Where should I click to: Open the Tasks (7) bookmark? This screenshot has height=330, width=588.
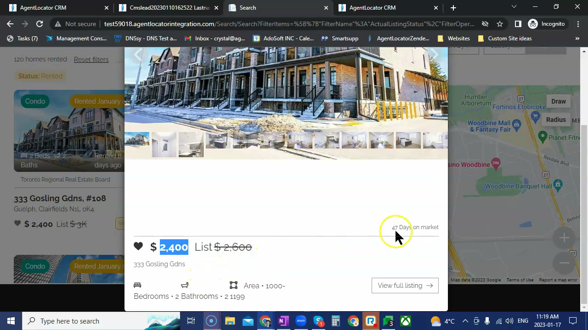pyautogui.click(x=22, y=38)
